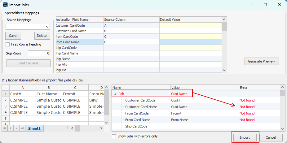This screenshot has width=287, height=143.
Task: Select spreadsheet column B header
Action: pyautogui.click(x=49, y=88)
